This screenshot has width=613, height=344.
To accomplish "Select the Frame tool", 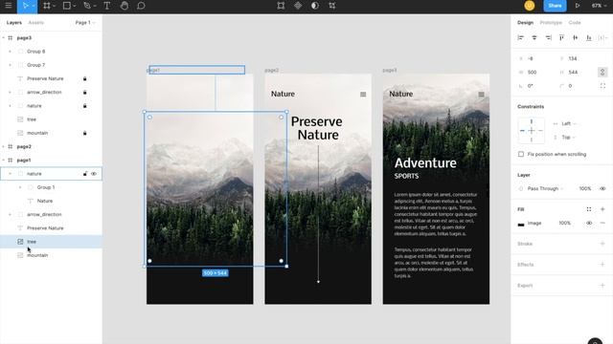I will 47,6.
